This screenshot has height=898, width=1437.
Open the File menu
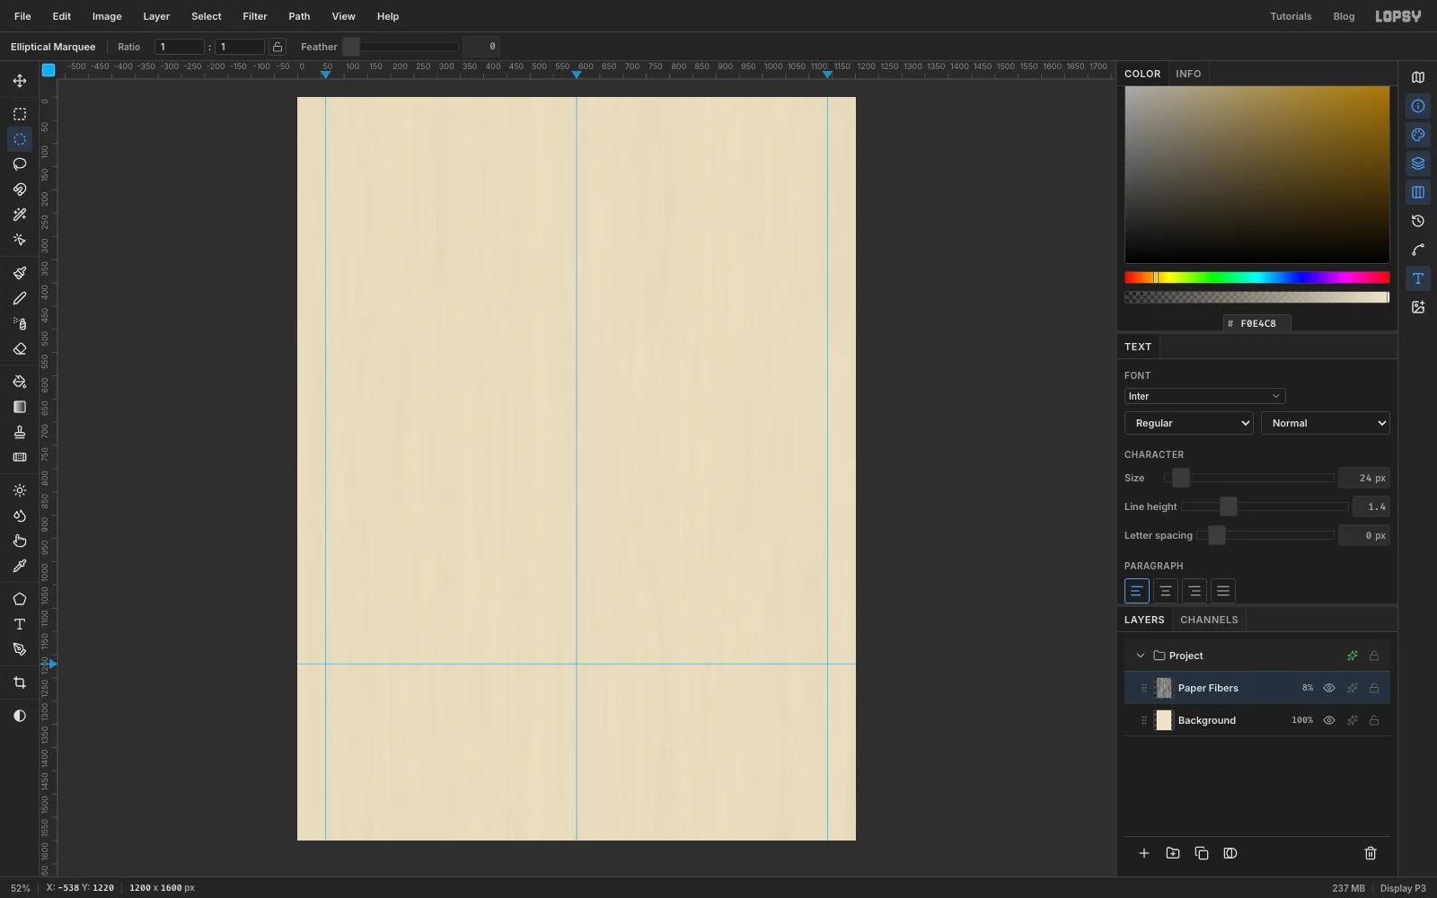[x=22, y=16]
